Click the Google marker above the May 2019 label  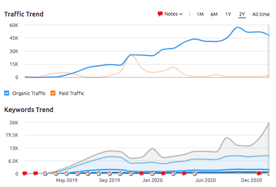tap(67, 174)
